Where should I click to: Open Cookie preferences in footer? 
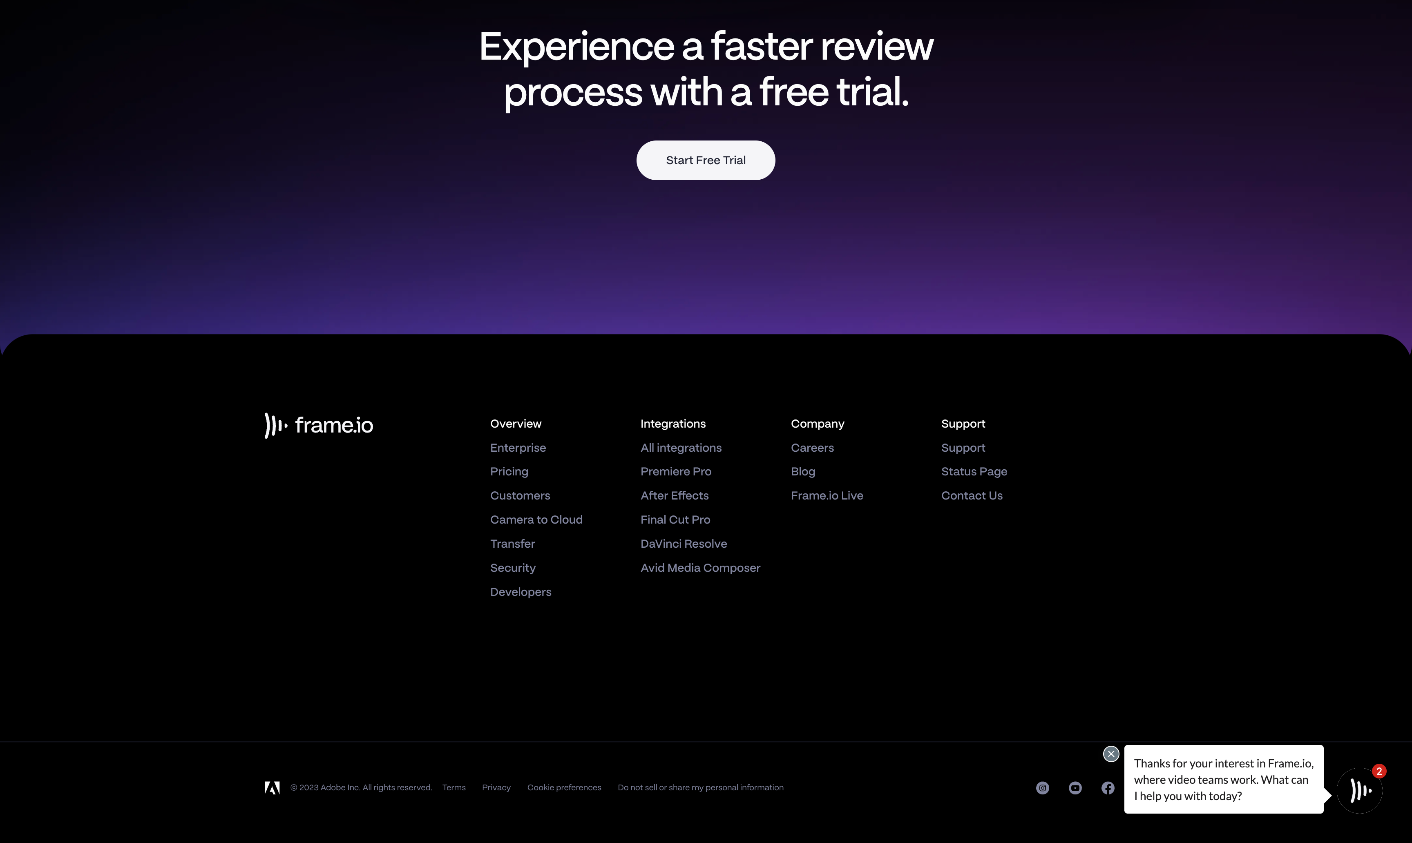coord(564,788)
